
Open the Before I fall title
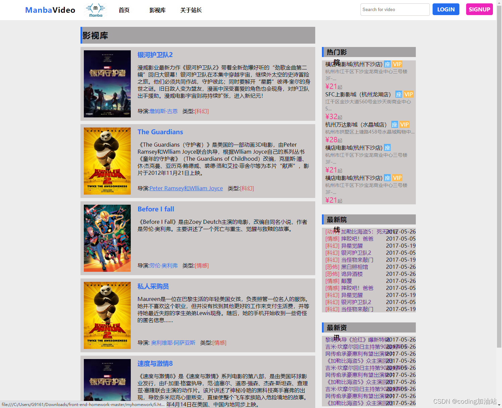156,209
